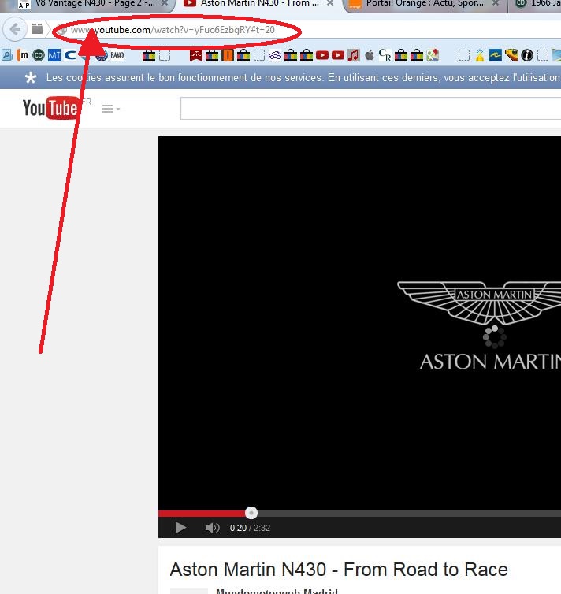Click the site identity icon beside Back
The image size is (561, 594).
[37, 29]
